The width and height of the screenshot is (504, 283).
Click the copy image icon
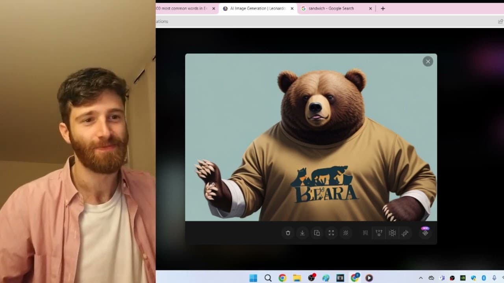click(x=317, y=233)
